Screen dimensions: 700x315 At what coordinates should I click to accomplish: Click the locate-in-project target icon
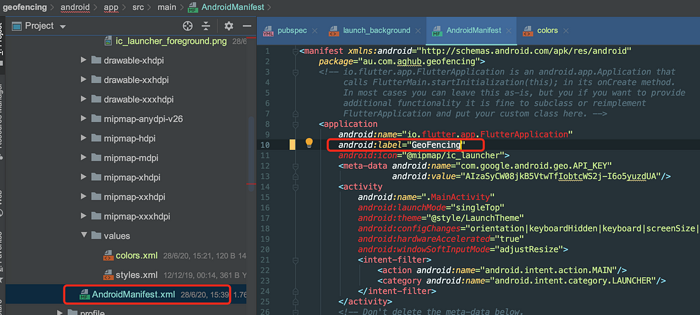(x=188, y=26)
